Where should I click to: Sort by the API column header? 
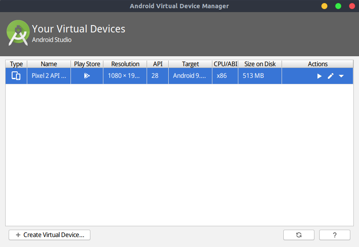point(158,64)
